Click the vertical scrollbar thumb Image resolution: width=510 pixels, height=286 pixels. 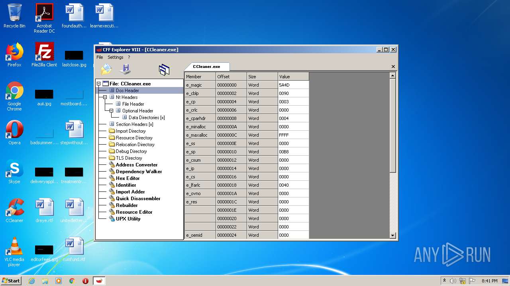392,126
